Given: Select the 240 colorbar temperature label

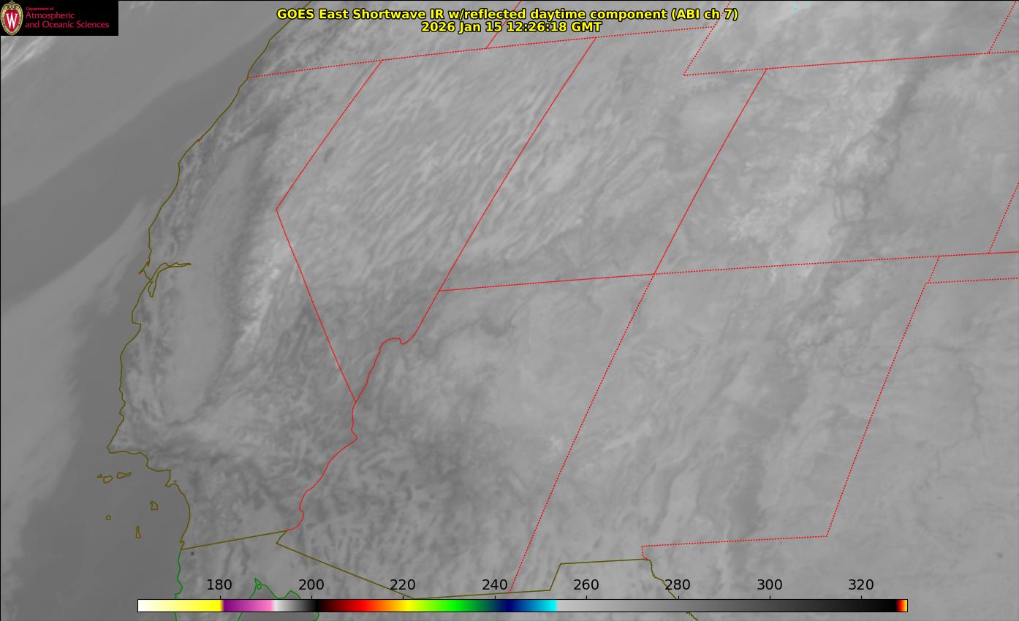Looking at the screenshot, I should [x=495, y=584].
